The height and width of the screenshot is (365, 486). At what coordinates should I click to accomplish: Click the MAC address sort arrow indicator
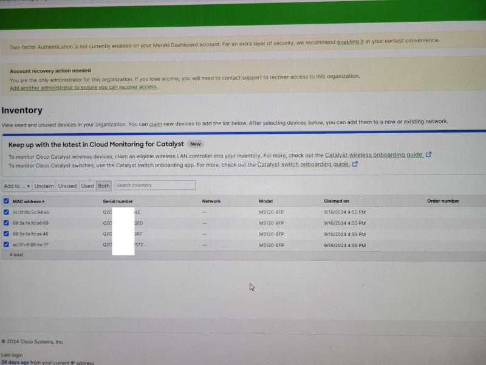(x=43, y=201)
